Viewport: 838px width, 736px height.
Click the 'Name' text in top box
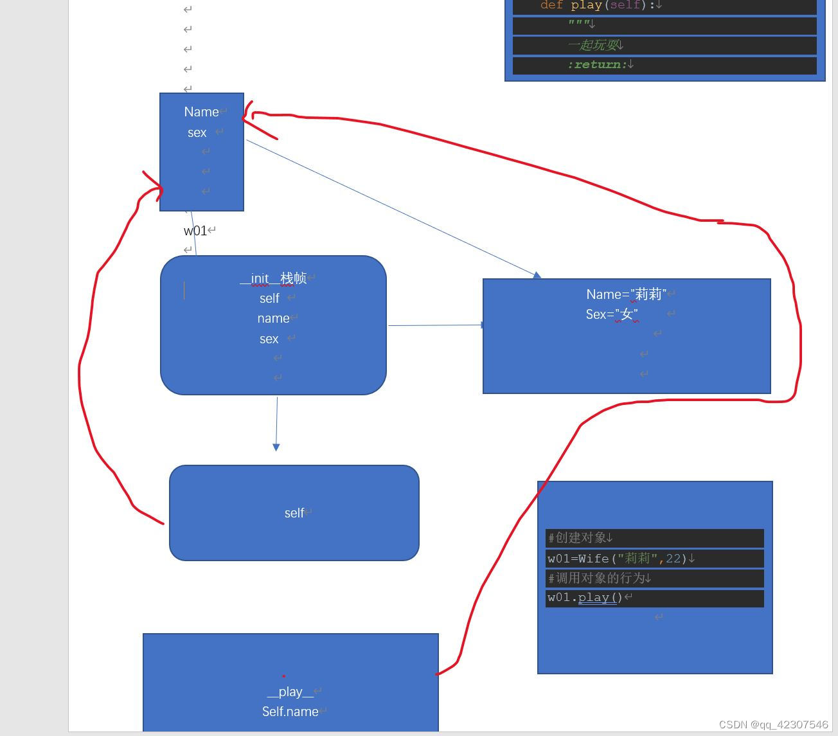201,112
